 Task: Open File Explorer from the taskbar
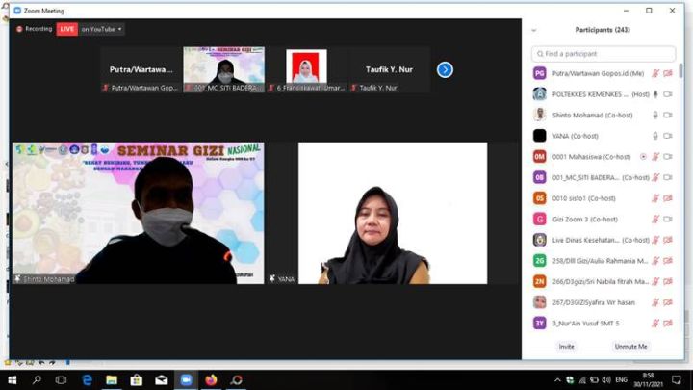tap(112, 379)
